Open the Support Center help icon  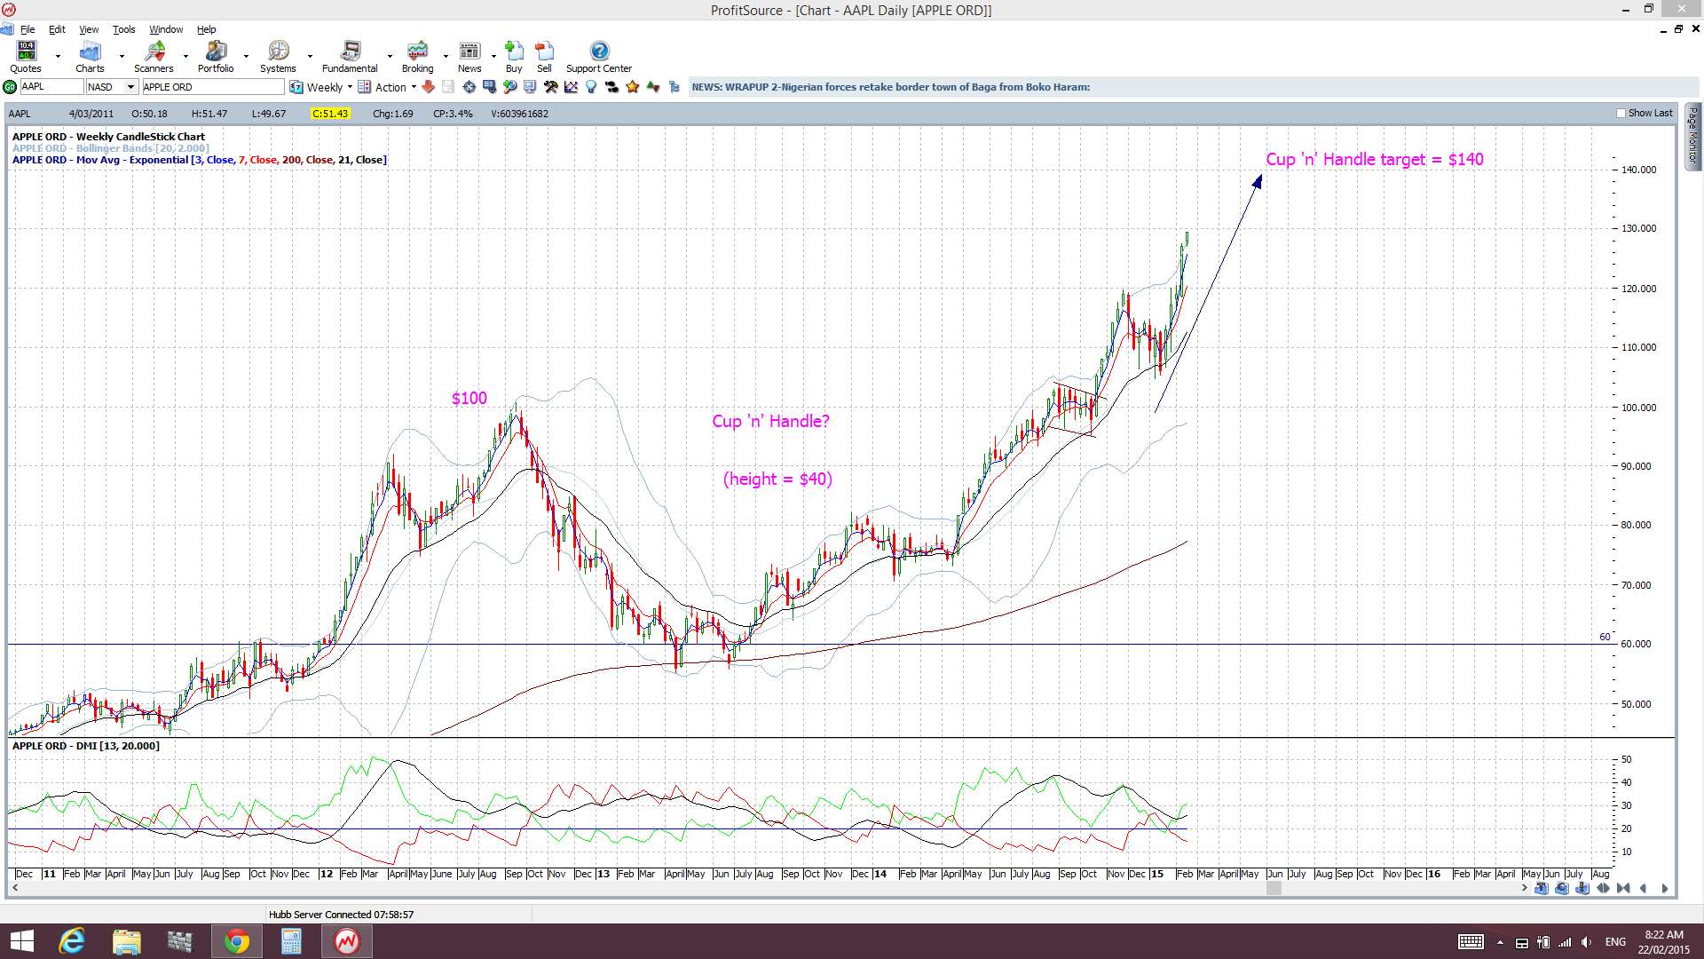pyautogui.click(x=599, y=57)
